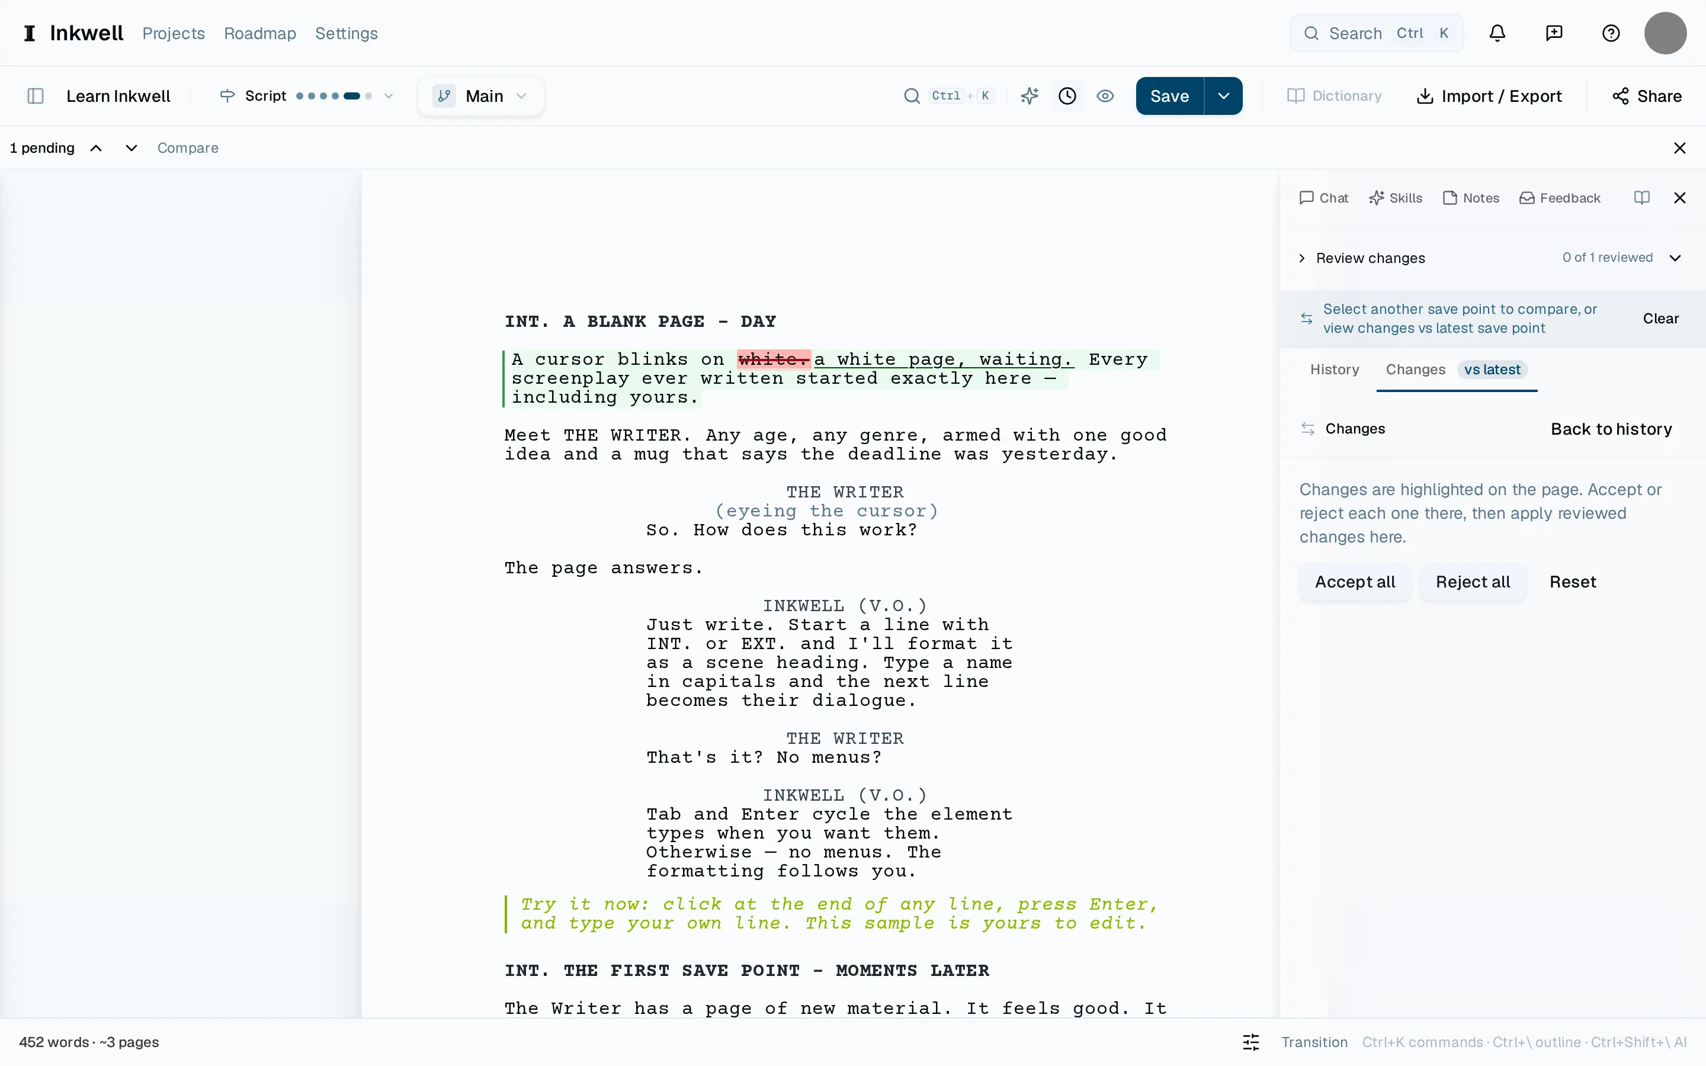Click the "452 words" status text
This screenshot has width=1706, height=1066.
[x=53, y=1042]
